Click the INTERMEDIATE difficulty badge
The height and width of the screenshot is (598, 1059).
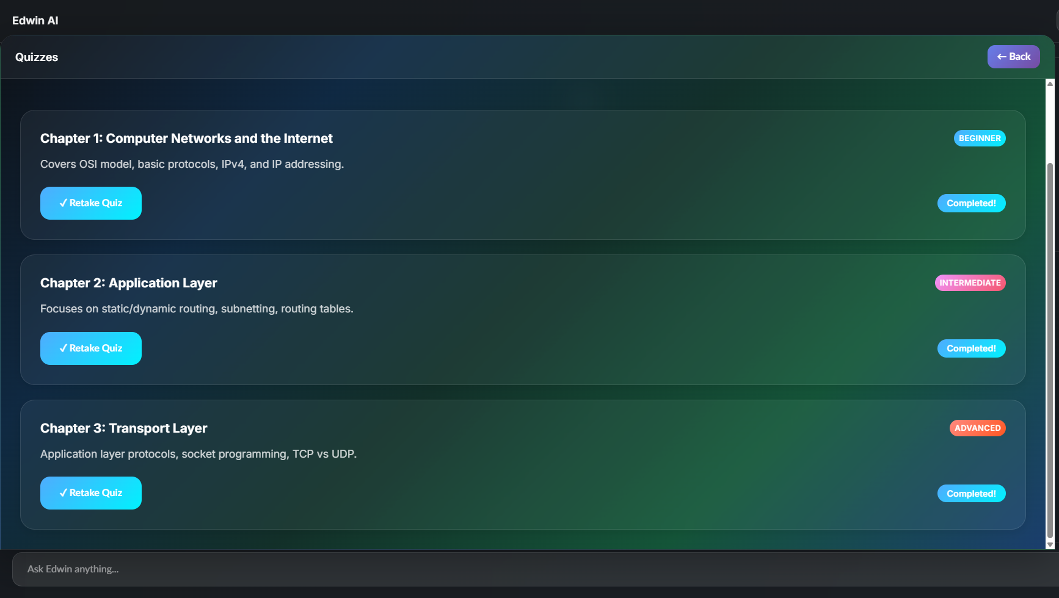pos(970,283)
